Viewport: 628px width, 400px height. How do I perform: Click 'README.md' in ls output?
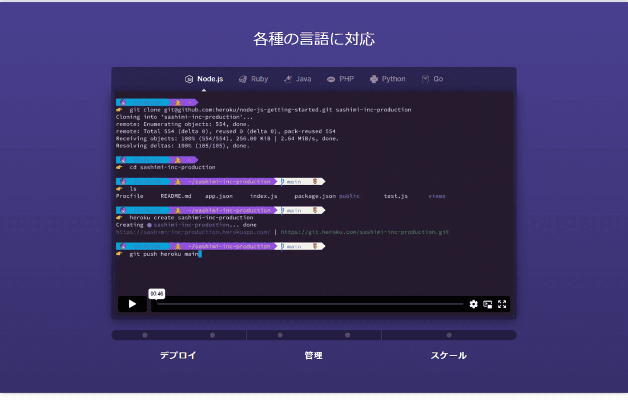coord(176,196)
